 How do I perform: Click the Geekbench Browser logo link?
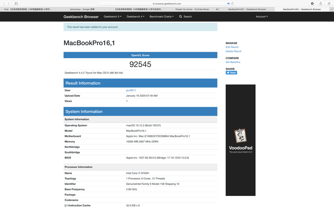click(81, 17)
